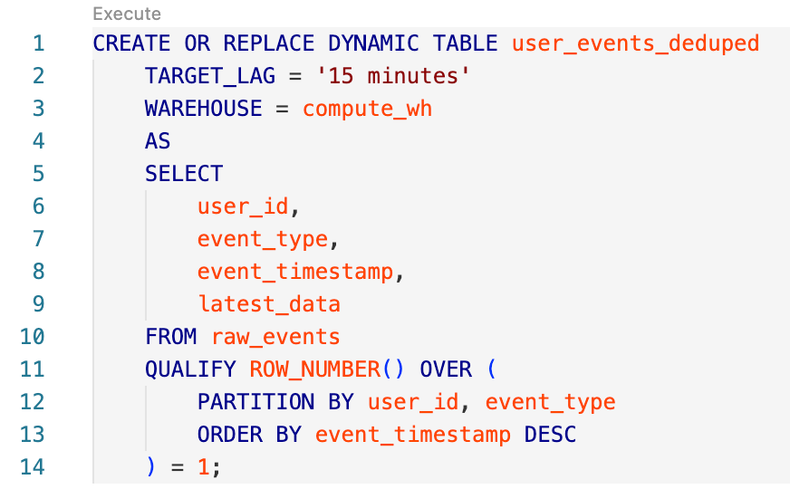Click line number 1 in gutter
The height and width of the screenshot is (489, 790).
coord(39,43)
